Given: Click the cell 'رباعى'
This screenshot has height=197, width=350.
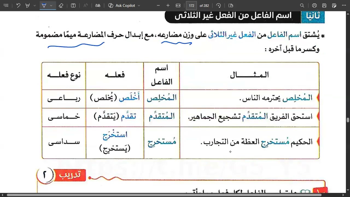Looking at the screenshot, I should pyautogui.click(x=64, y=99).
